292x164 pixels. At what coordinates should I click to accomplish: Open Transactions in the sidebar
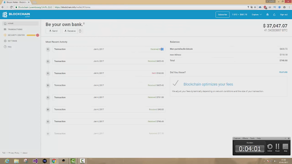[15, 29]
